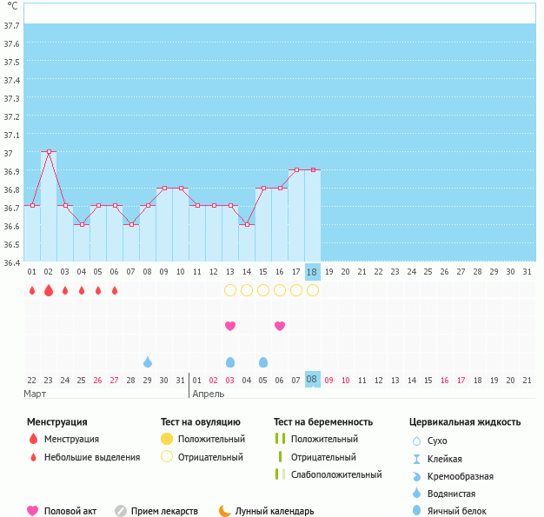This screenshot has width=544, height=517.
Task: Click the pink heart icon on day 16
Action: [x=280, y=326]
